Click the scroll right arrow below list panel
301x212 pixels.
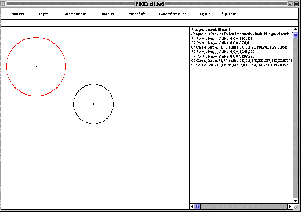(289, 206)
